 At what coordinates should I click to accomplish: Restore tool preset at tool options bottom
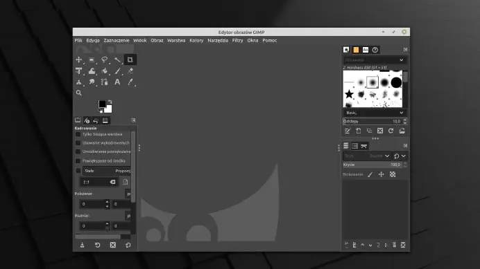[x=97, y=245]
